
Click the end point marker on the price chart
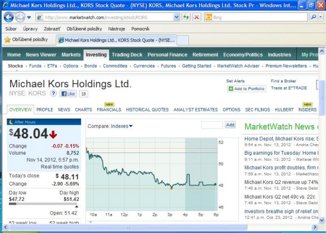pyautogui.click(x=215, y=184)
